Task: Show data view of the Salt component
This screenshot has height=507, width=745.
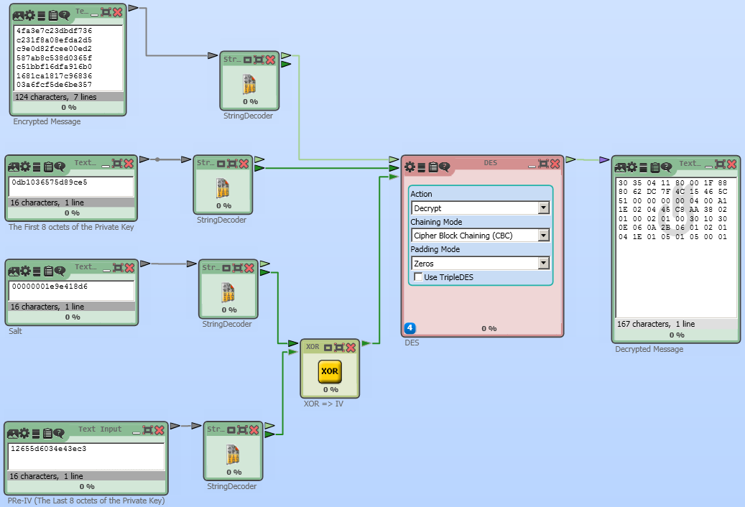Action: (x=37, y=271)
